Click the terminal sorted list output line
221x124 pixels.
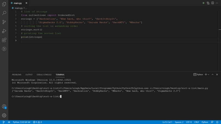coord(96,91)
